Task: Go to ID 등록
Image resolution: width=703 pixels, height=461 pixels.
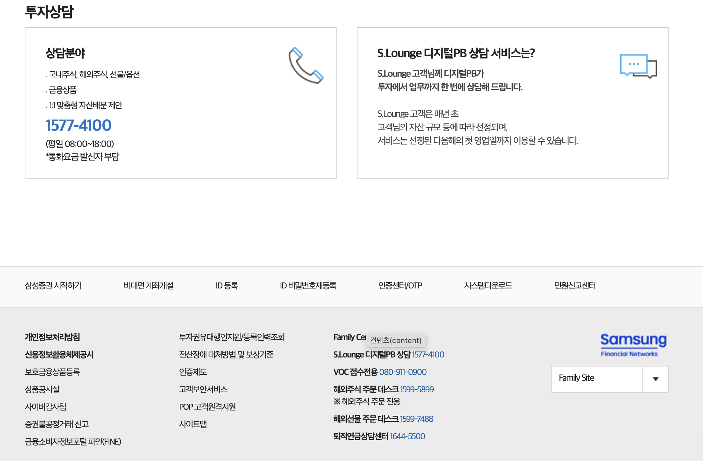Action: (x=227, y=286)
